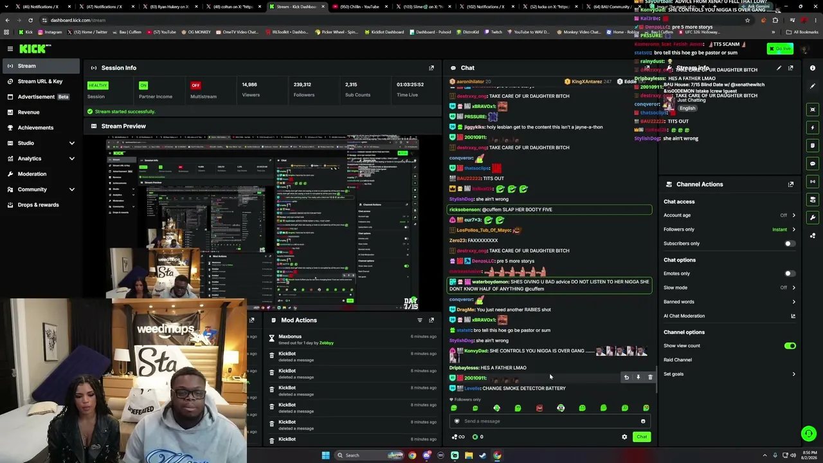Go to Revenue in the sidebar
Image resolution: width=823 pixels, height=463 pixels.
[41, 112]
